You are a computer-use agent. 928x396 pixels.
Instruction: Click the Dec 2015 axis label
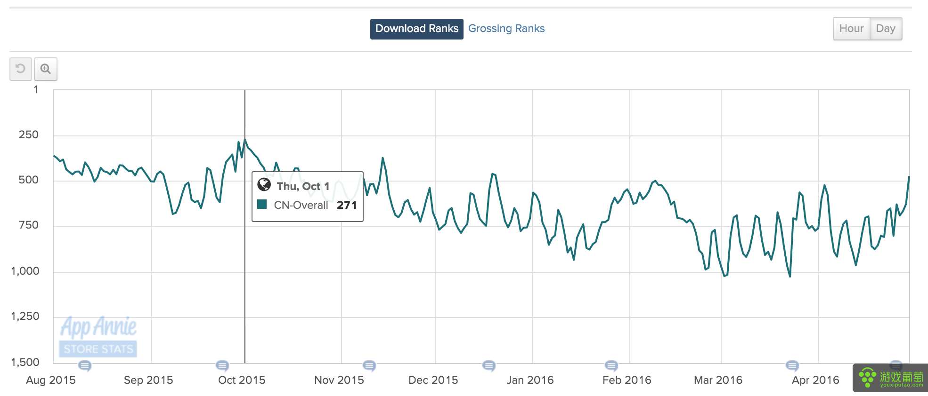click(x=433, y=380)
